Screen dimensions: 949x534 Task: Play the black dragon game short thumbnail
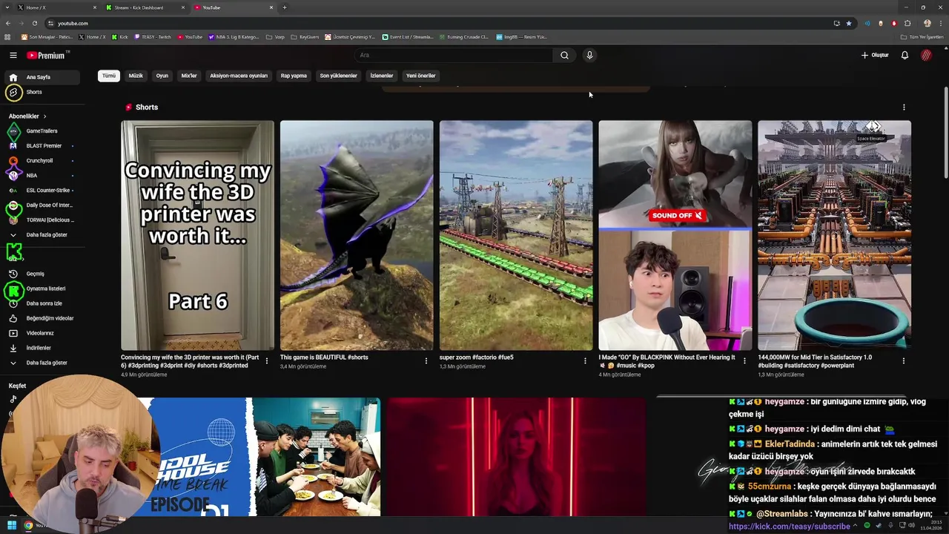[x=357, y=235]
